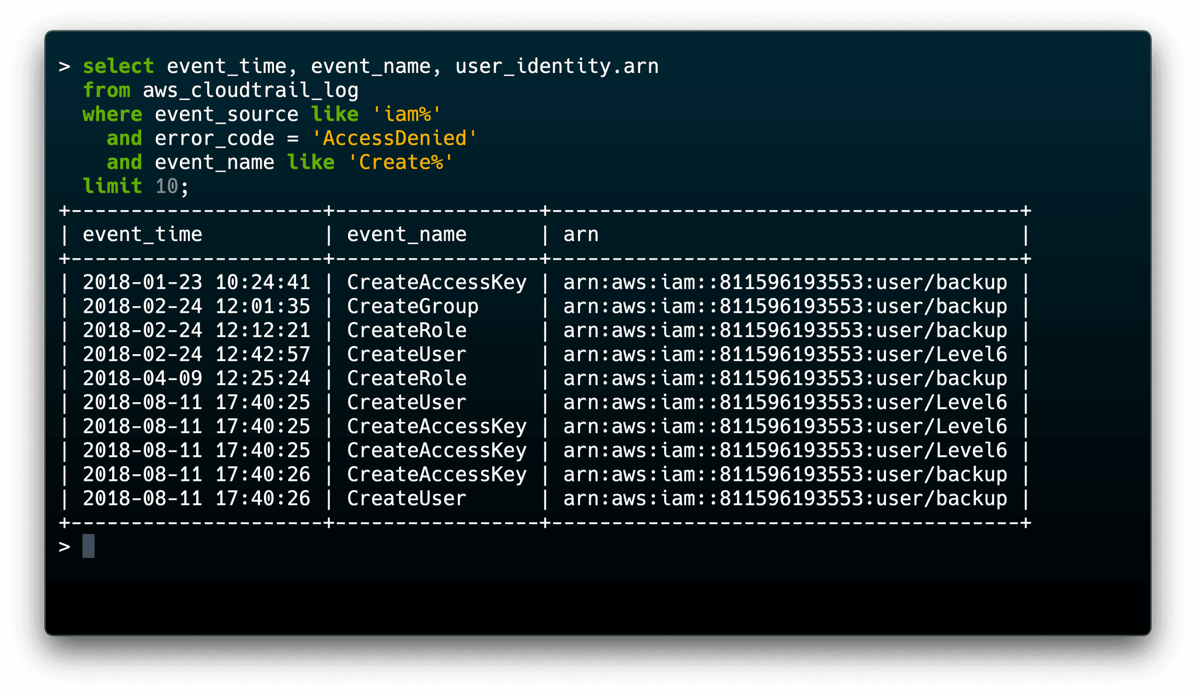Click 'error_code' in the query
The image size is (1196, 695).
tap(214, 138)
